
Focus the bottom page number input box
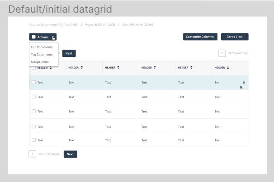click(33, 154)
